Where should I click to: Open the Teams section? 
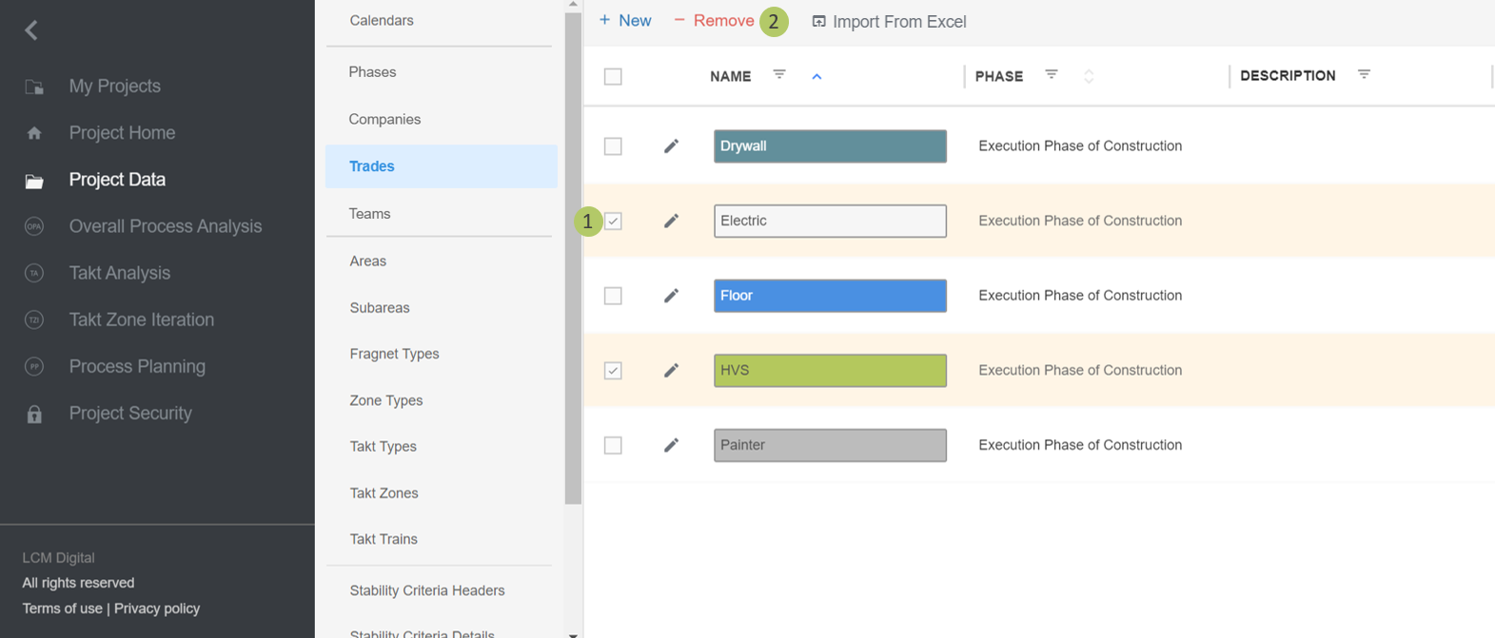(x=370, y=214)
